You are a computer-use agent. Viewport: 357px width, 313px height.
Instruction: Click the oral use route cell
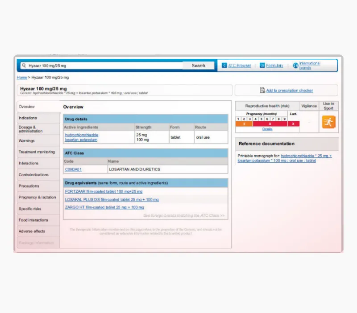coord(211,137)
